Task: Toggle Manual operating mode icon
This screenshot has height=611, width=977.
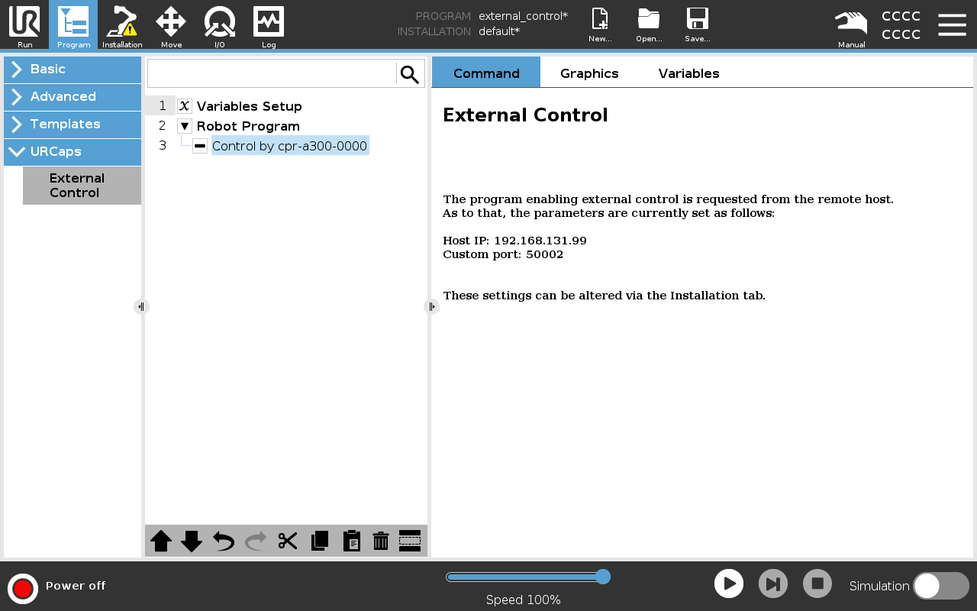Action: (x=851, y=24)
